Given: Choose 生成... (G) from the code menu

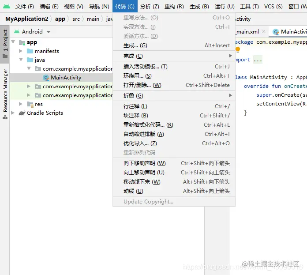Looking at the screenshot, I should [174, 45].
